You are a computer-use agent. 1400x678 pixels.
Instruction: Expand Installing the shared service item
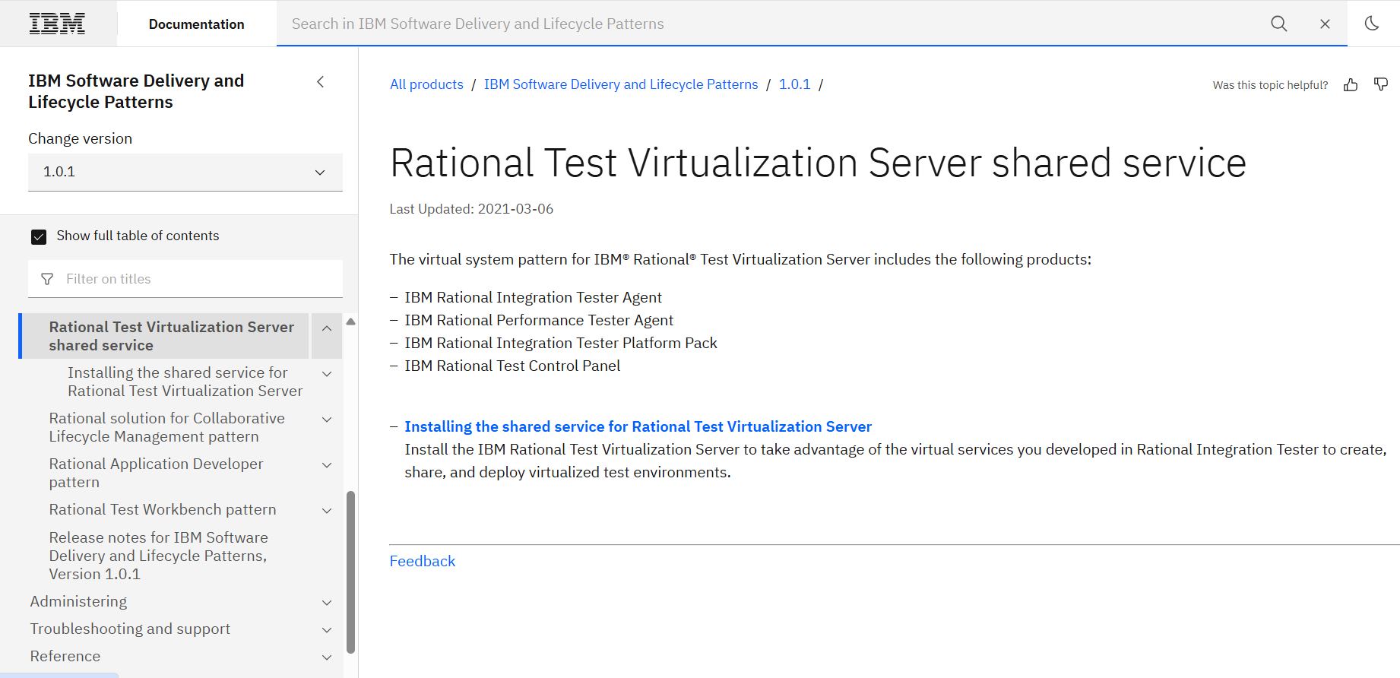(x=327, y=374)
